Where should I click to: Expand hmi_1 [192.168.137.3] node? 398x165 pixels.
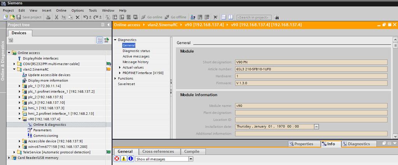pyautogui.click(x=20, y=108)
